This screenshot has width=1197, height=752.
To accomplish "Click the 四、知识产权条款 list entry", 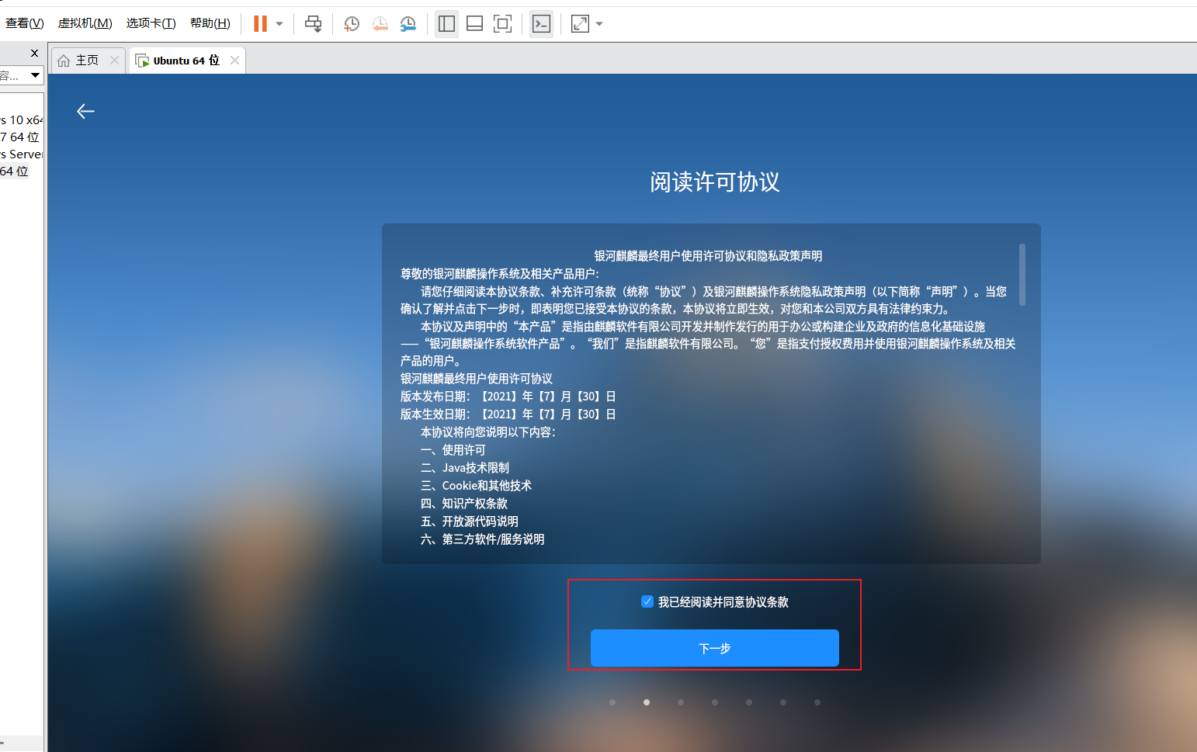I will (x=464, y=504).
